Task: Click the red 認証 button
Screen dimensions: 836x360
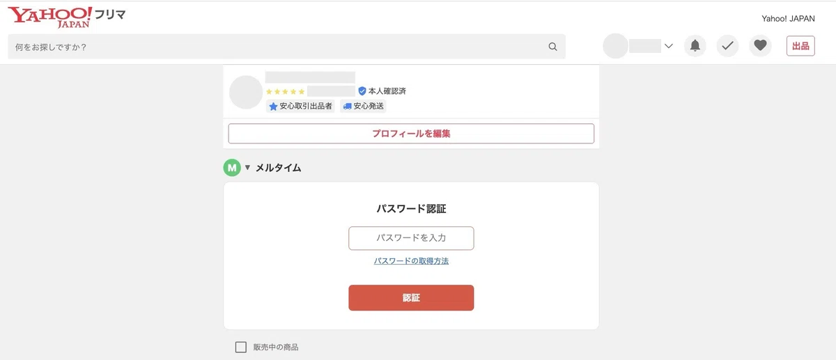Action: (411, 298)
